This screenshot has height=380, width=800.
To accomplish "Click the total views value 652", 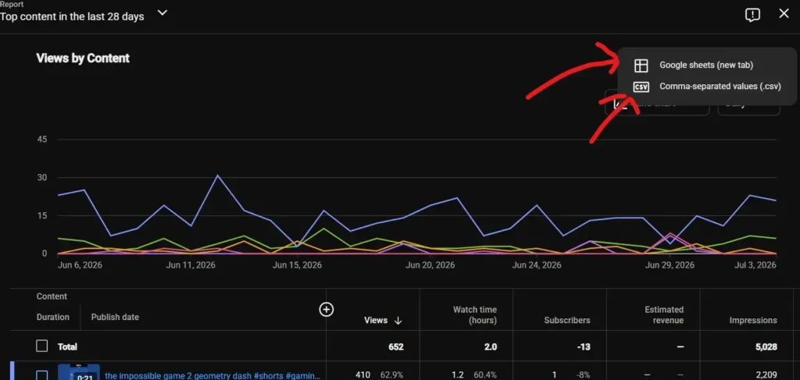I will tap(396, 347).
